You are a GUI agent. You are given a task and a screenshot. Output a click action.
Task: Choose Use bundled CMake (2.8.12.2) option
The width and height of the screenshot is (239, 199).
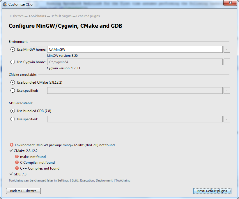[13, 82]
